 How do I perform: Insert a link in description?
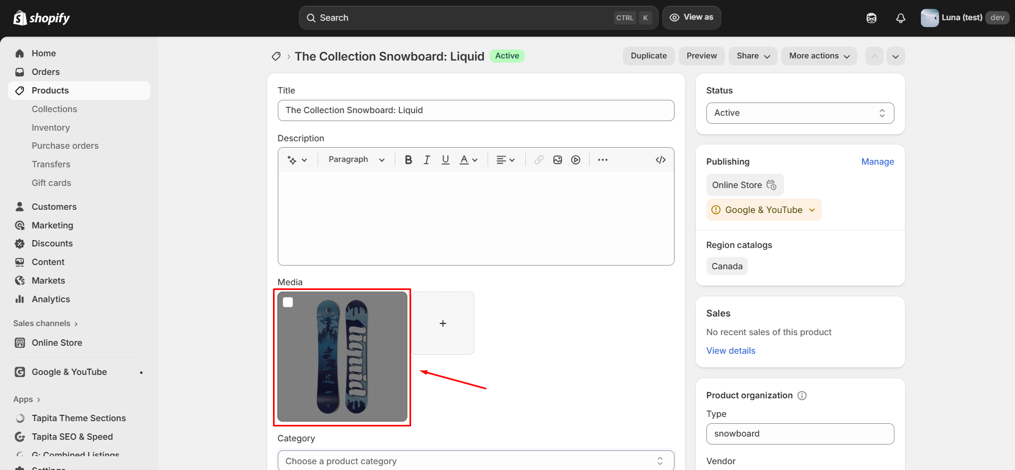click(539, 160)
